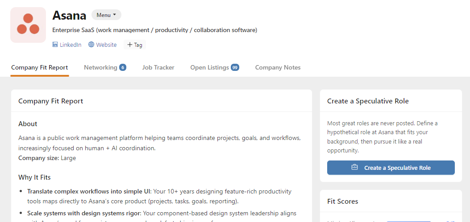The image size is (470, 222).
Task: Click the LinkedIn icon
Action: pyautogui.click(x=55, y=45)
